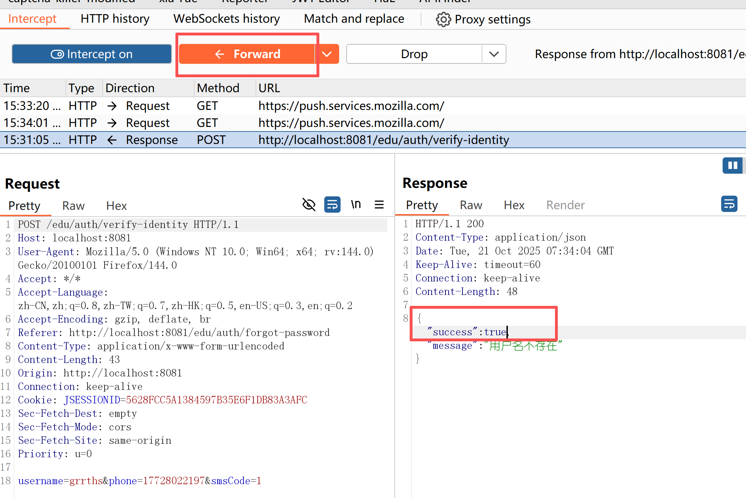
Task: Open the Match and replace tab
Action: [x=354, y=19]
